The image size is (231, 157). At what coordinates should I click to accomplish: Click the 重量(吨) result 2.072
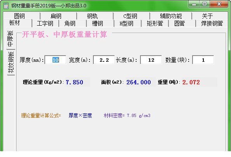click(191, 82)
